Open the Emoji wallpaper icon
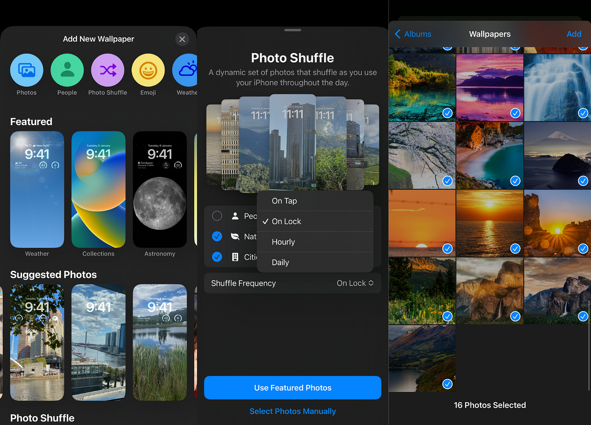The width and height of the screenshot is (591, 425). 148,70
